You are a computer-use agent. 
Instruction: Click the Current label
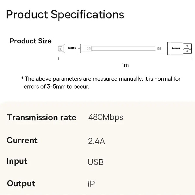[x=22, y=140]
